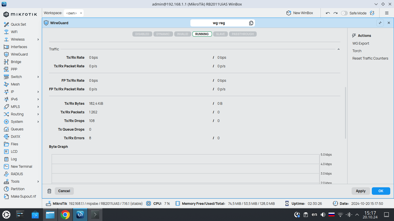Image resolution: width=394 pixels, height=221 pixels.
Task: Open the terminal from the taskbar
Action: pos(95,215)
